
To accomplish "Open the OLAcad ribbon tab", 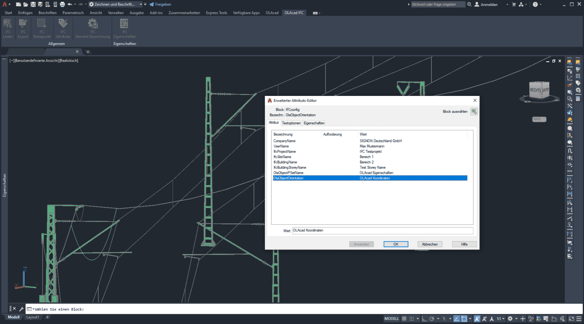I will coord(272,13).
